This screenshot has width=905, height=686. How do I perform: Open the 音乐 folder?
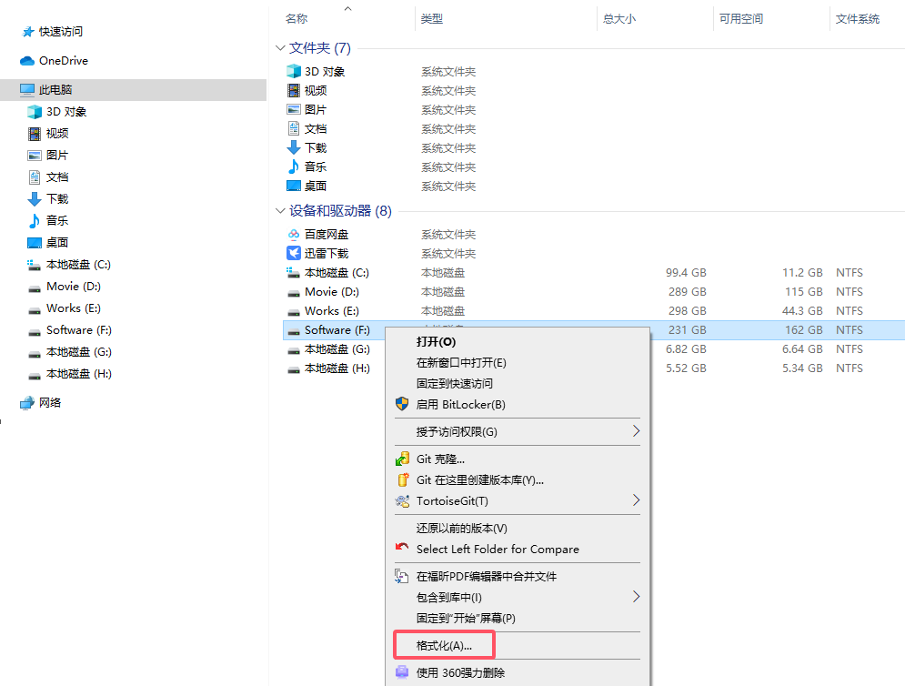coord(320,166)
